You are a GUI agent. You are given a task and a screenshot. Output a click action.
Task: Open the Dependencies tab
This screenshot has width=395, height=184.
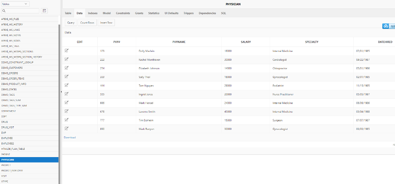[207, 13]
